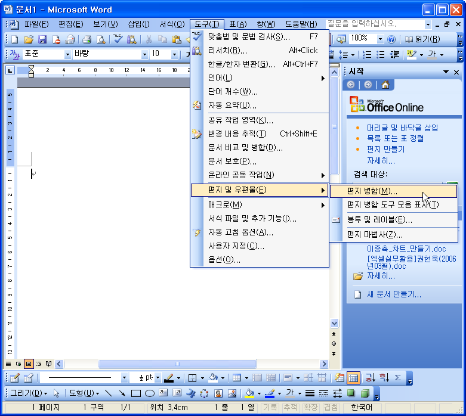Click the Home icon in task pane
Image resolution: width=466 pixels, height=416 pixels.
tap(385, 85)
